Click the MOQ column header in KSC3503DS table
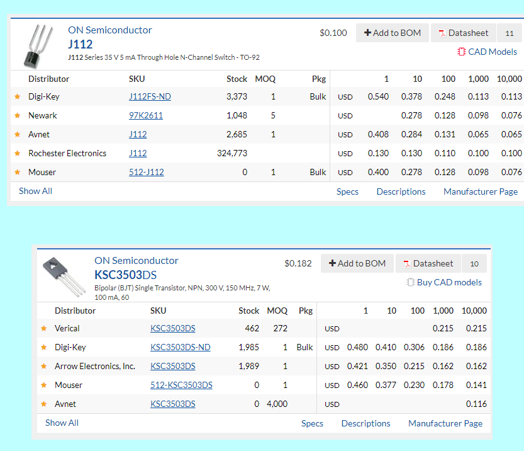Viewport: 524px width, 451px height. pyautogui.click(x=277, y=311)
